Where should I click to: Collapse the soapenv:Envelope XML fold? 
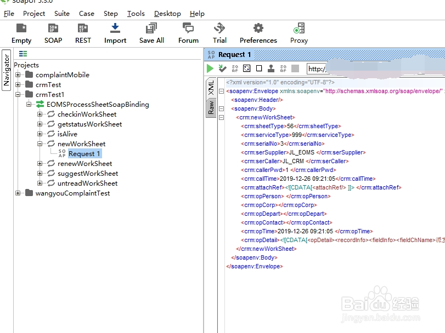pyautogui.click(x=221, y=91)
